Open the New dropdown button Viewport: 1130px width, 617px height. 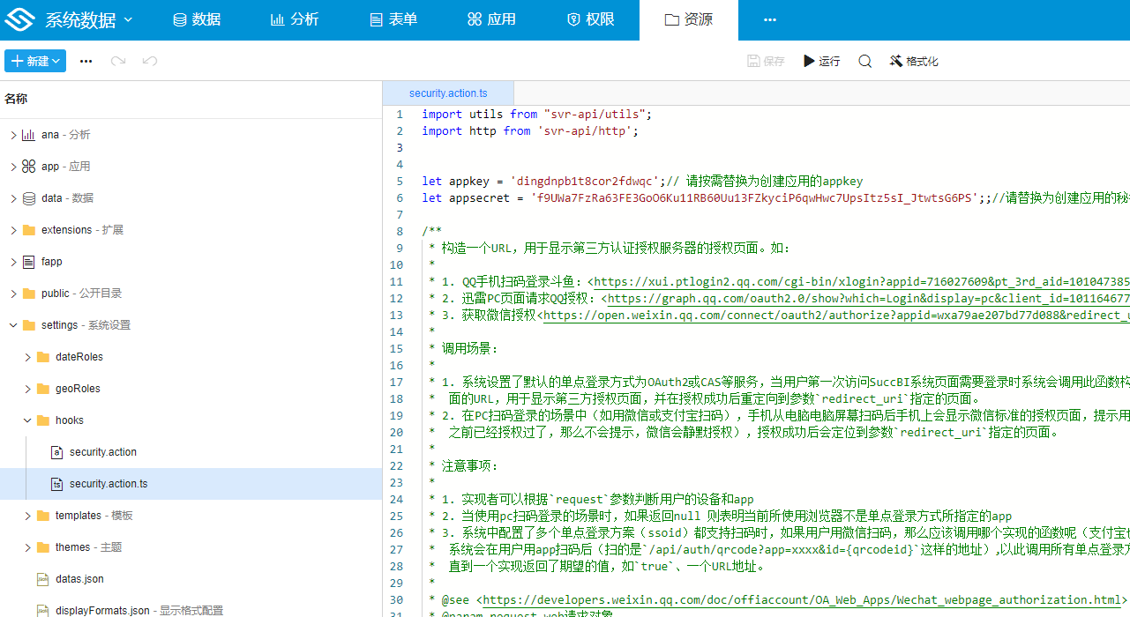coord(35,61)
